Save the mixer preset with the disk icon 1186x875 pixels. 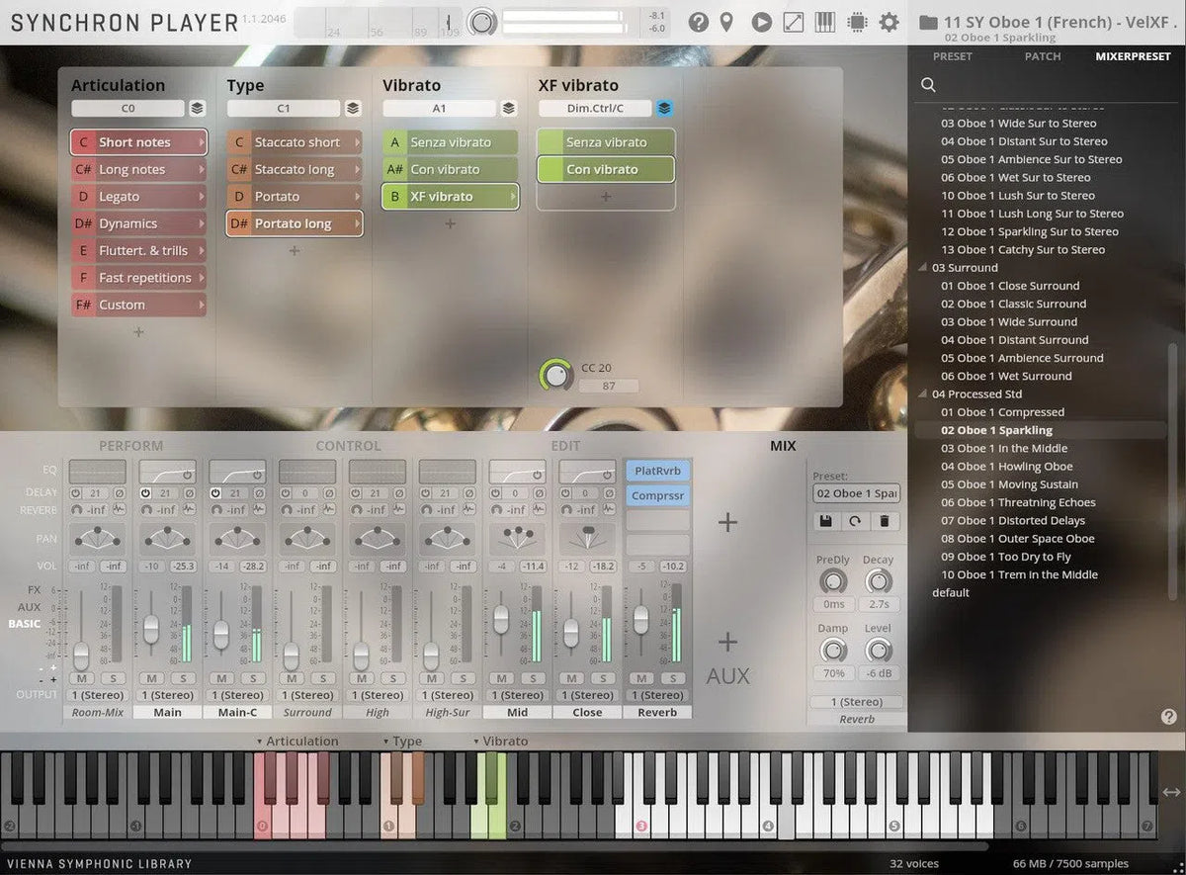(x=825, y=520)
